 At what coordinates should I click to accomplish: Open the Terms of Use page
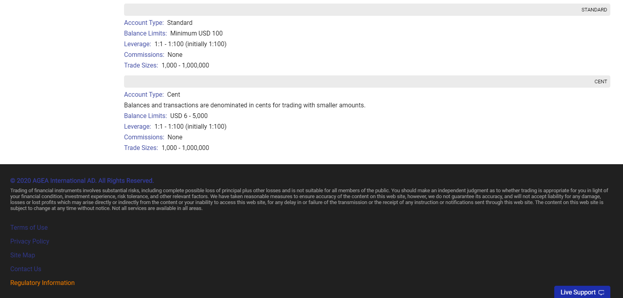[x=29, y=228]
